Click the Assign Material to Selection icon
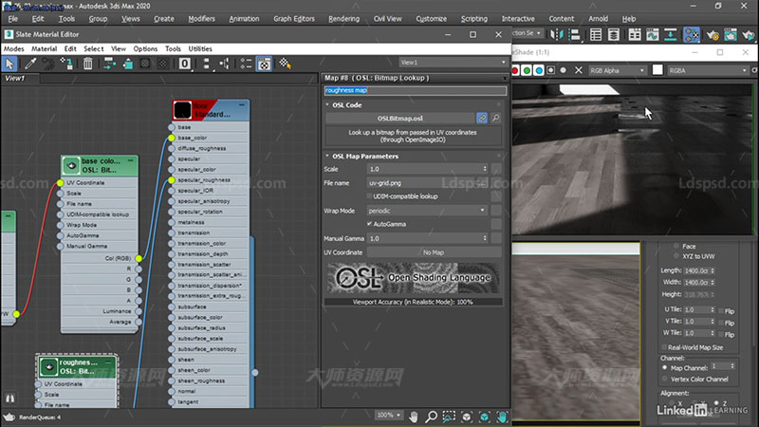This screenshot has width=759, height=427. 66,64
